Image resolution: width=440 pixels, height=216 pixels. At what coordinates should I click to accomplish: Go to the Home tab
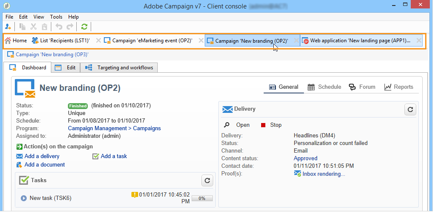tap(16, 41)
